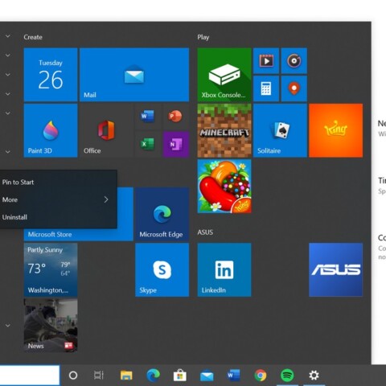Screen dimensions: 386x386
Task: Open Groove Music small tile
Action: pos(294,61)
